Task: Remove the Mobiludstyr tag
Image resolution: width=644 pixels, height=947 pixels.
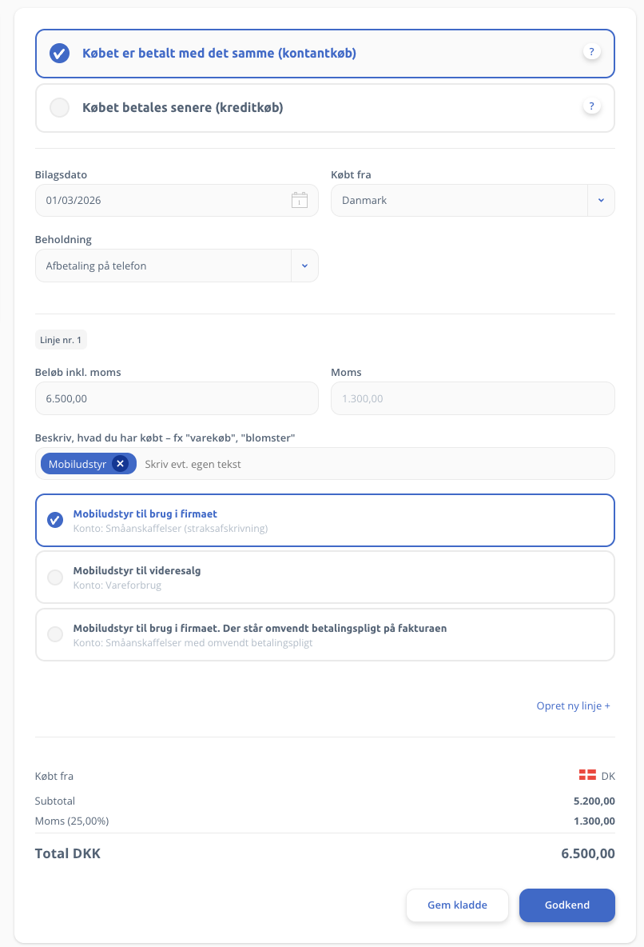Action: point(120,464)
